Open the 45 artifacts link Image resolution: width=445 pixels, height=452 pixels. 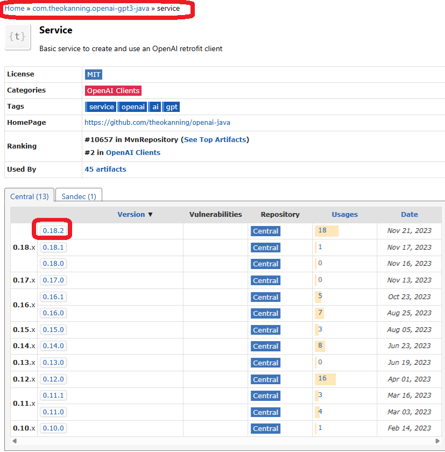click(x=105, y=169)
